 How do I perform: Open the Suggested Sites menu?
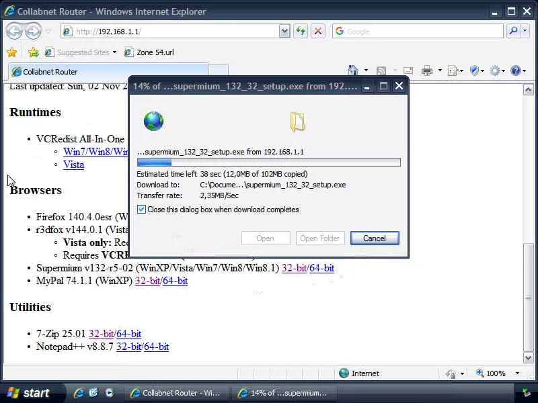click(81, 52)
